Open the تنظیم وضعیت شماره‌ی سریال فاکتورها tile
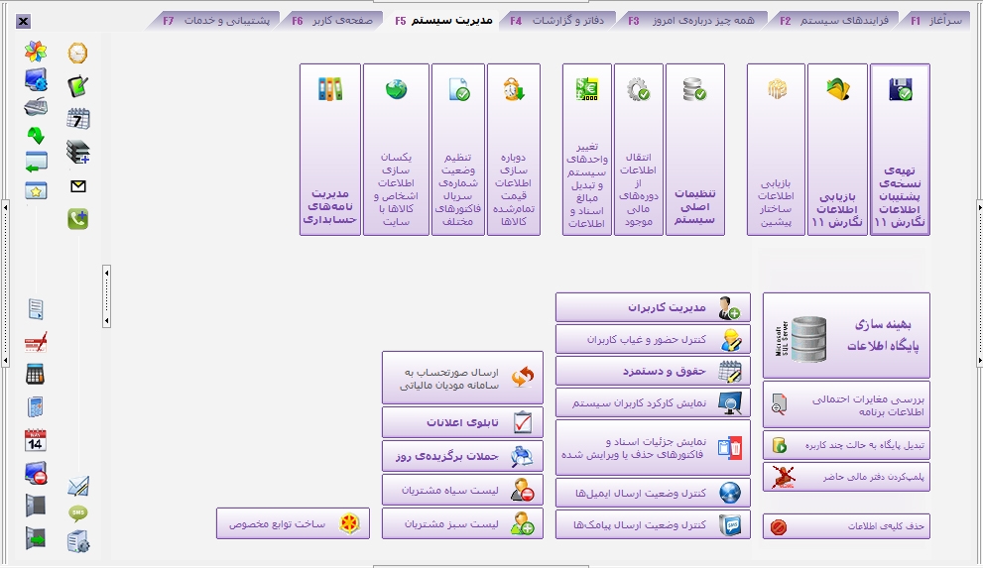Screen dimensions: 983x568 [458, 150]
